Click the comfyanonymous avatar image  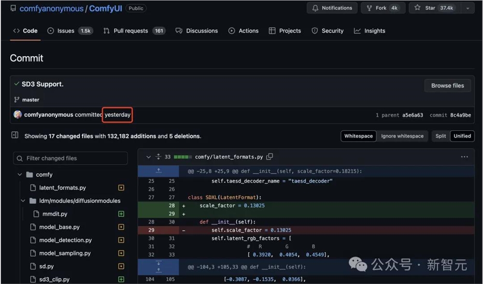tap(17, 114)
